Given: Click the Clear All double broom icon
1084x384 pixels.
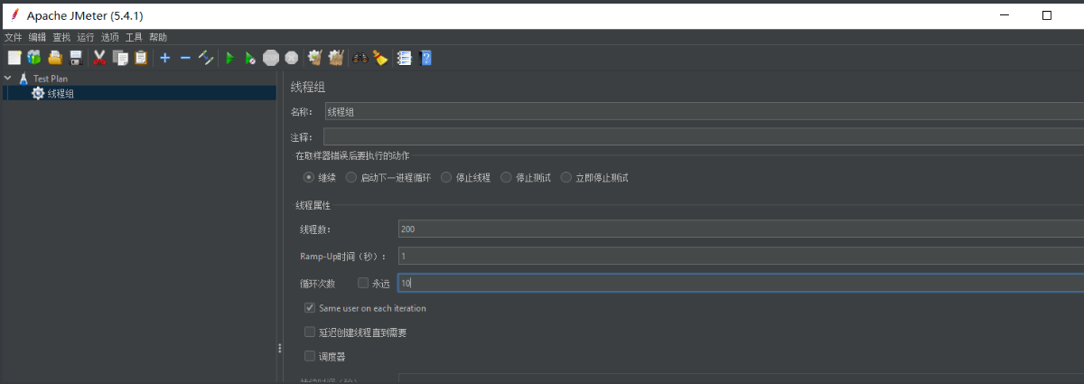Looking at the screenshot, I should click(336, 58).
